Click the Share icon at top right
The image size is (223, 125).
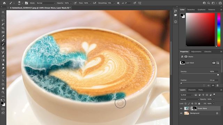(x=220, y=3)
